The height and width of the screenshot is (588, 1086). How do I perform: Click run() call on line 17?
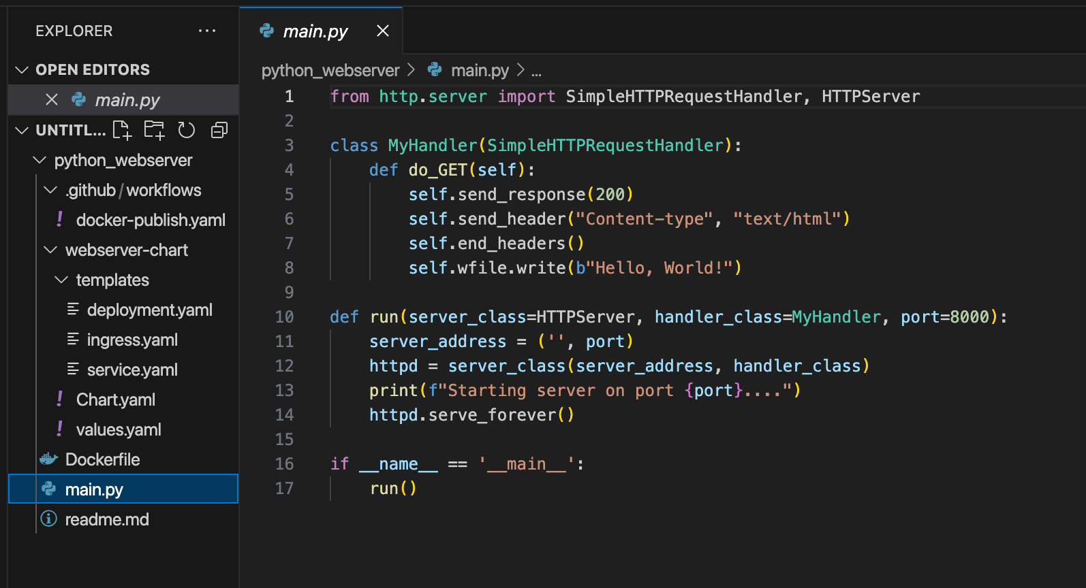coord(393,488)
